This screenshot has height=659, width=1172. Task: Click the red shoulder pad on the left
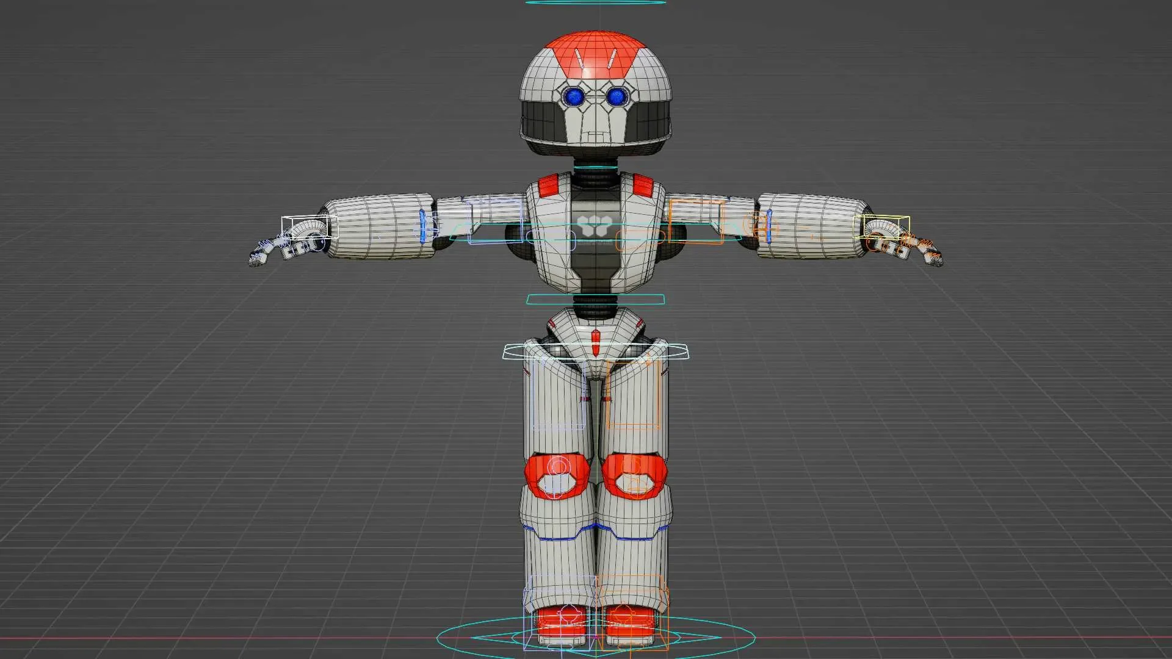(x=548, y=185)
